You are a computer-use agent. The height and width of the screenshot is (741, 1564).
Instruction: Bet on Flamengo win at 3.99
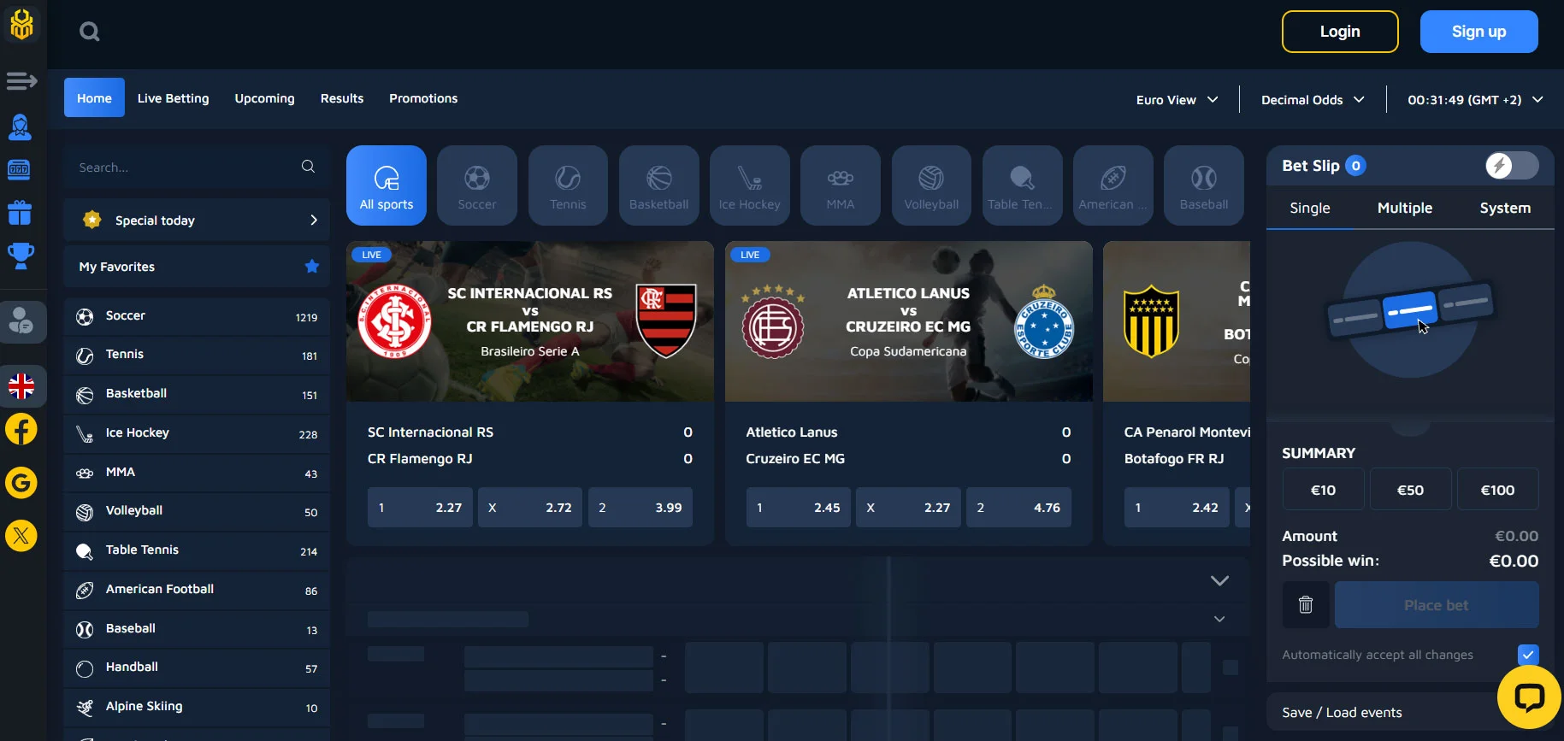pos(640,508)
